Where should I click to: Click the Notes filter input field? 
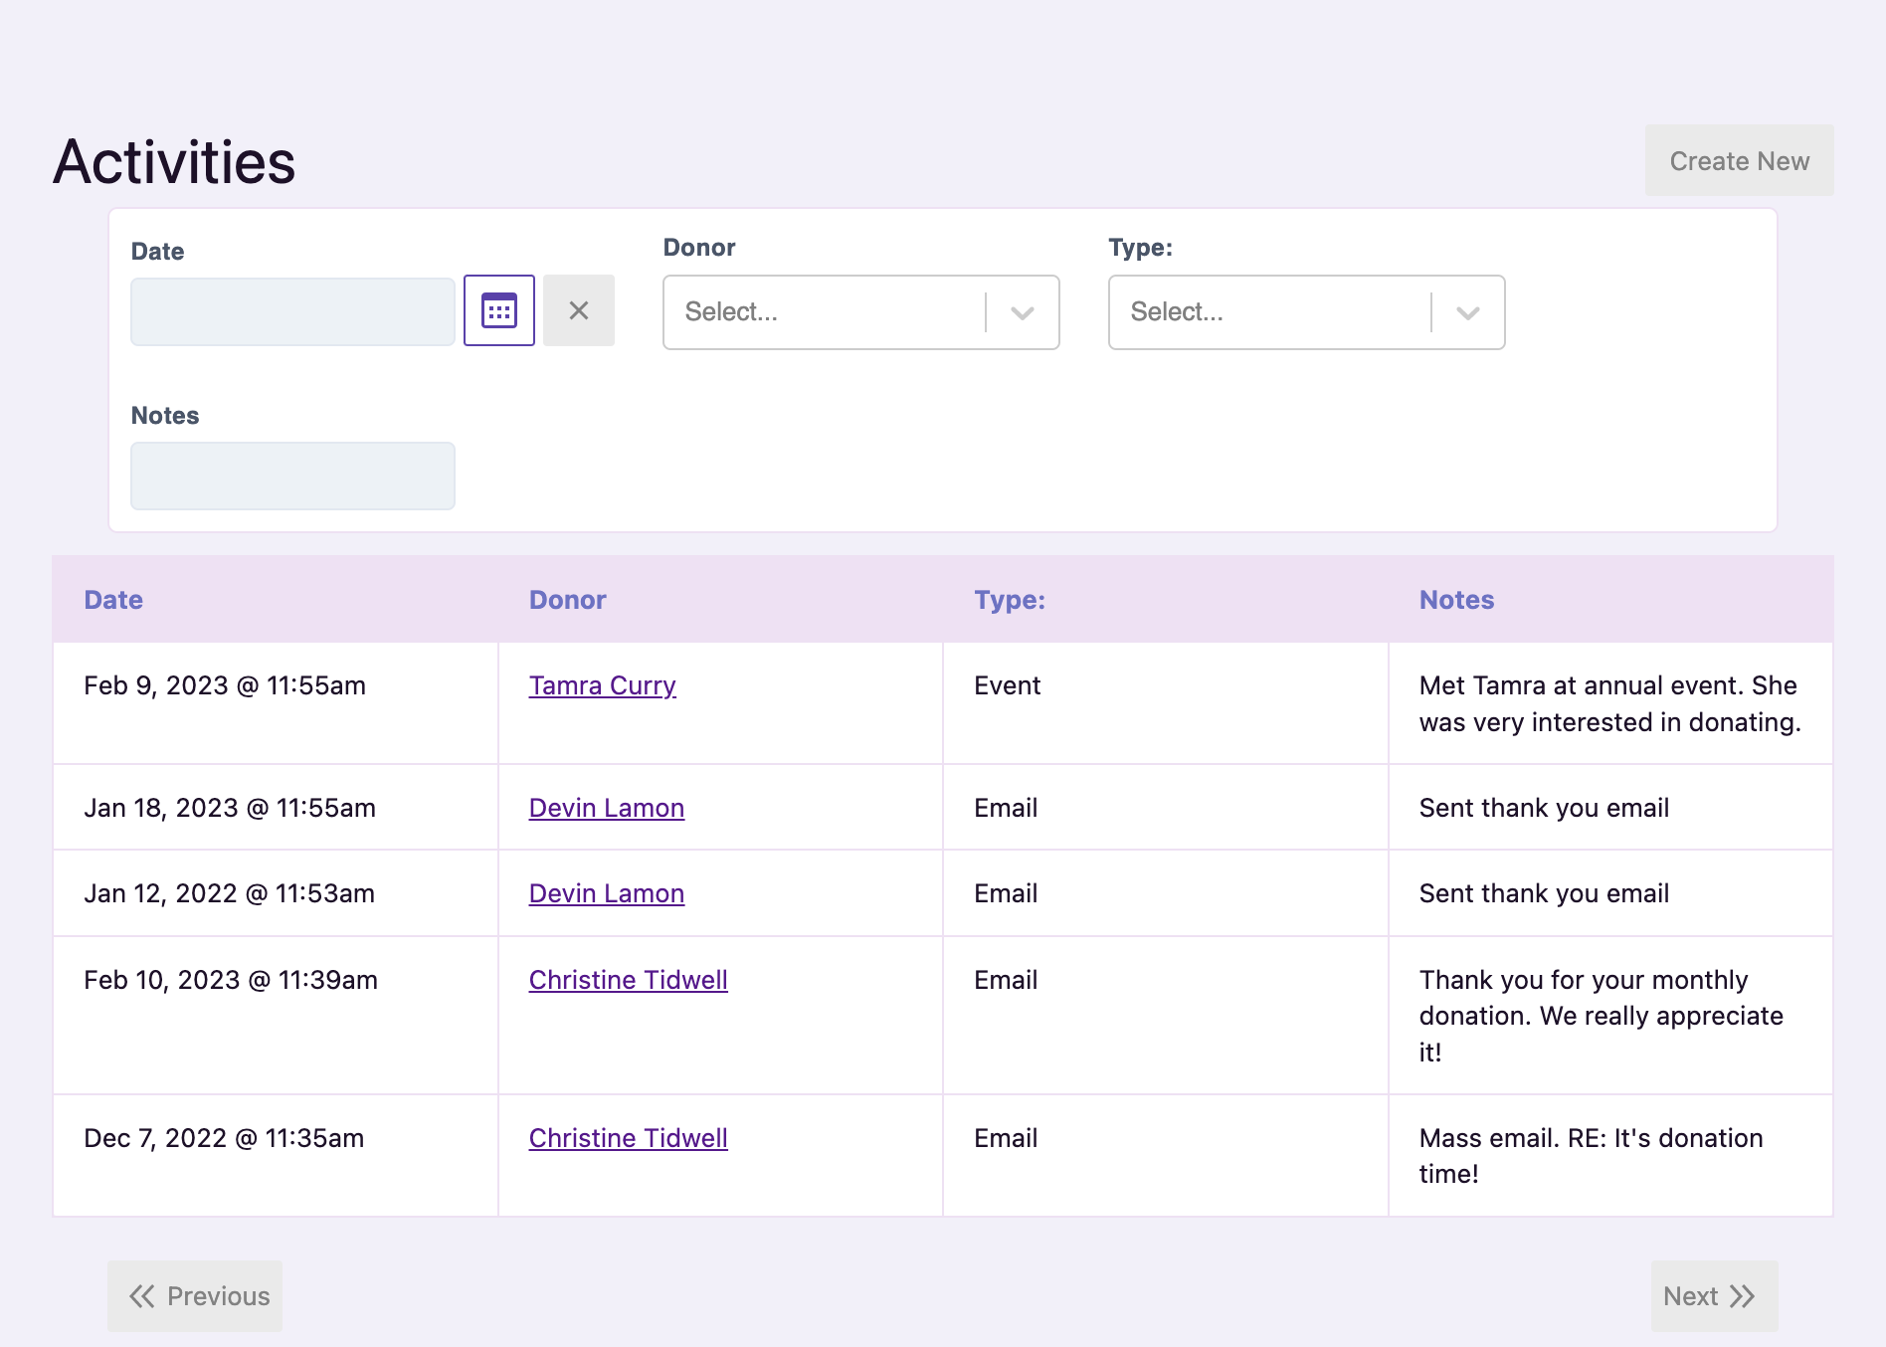[292, 476]
